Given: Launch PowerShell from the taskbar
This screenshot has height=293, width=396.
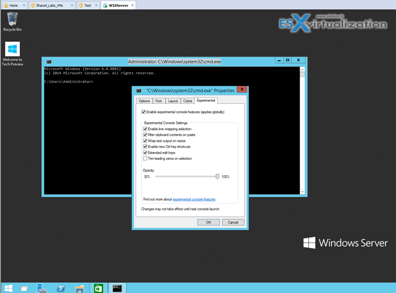Looking at the screenshot, I should pyautogui.click(x=61, y=288).
